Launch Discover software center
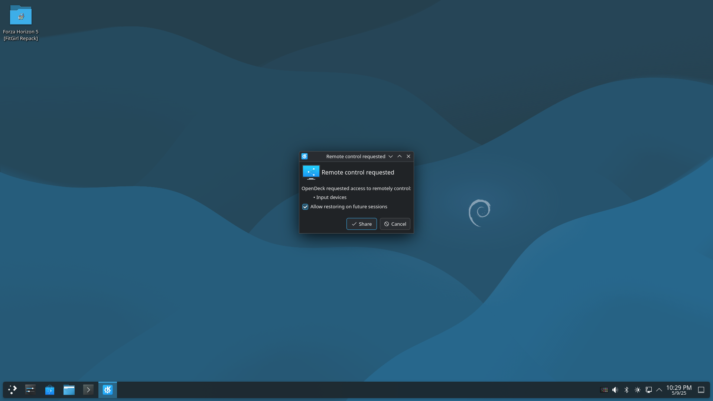Screen dimensions: 713x401 click(x=49, y=390)
